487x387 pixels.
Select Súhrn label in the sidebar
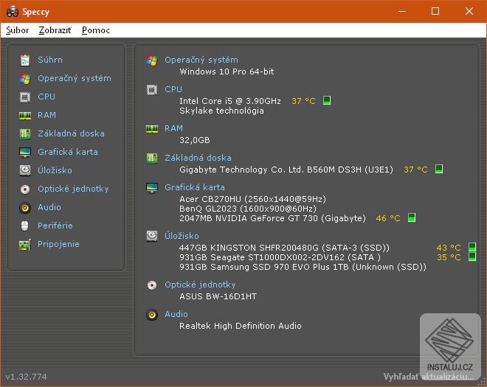50,60
